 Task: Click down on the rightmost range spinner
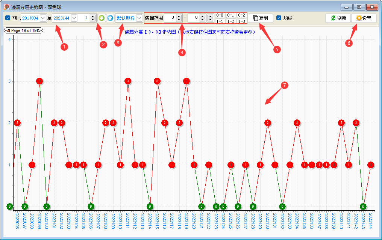coord(210,20)
